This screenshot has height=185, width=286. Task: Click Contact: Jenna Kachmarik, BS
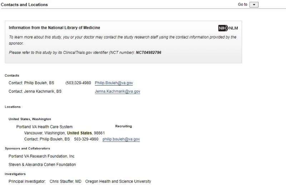coord(35,91)
